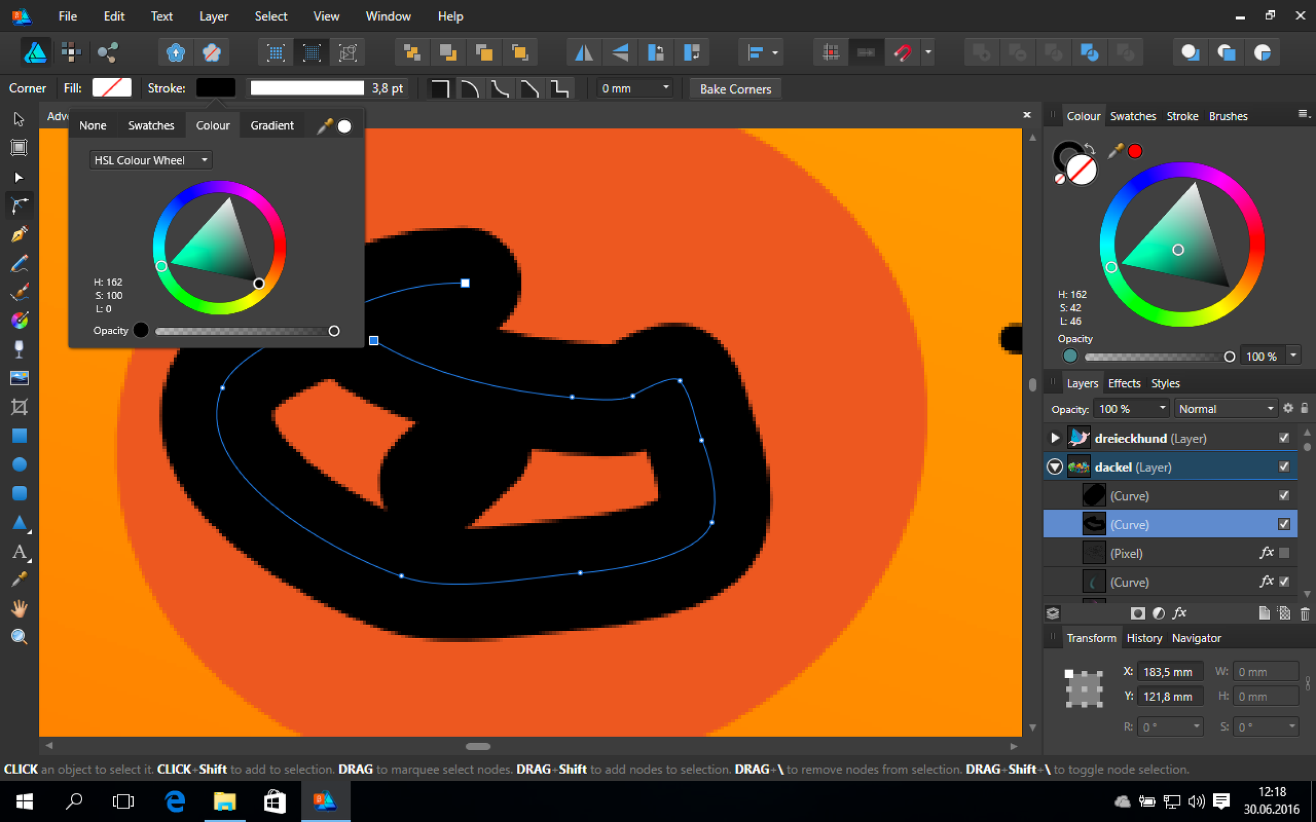Switch to Pixel Persona
This screenshot has width=1316, height=822.
pyautogui.click(x=71, y=53)
